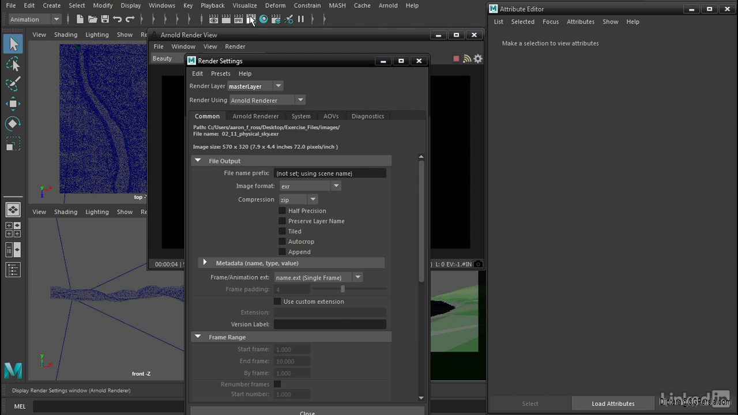Click the Render Settings vertical scrollbar
Screen dimensions: 738x415
coord(421,222)
